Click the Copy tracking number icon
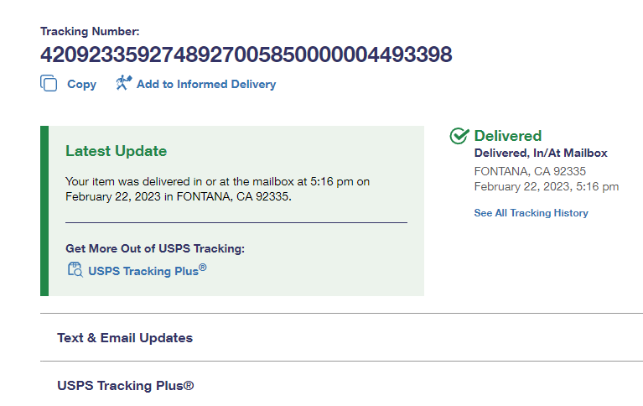Screen dimensions: 643x406 [49, 83]
